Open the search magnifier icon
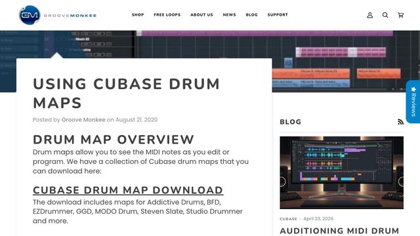Image resolution: width=420 pixels, height=236 pixels. pos(385,15)
